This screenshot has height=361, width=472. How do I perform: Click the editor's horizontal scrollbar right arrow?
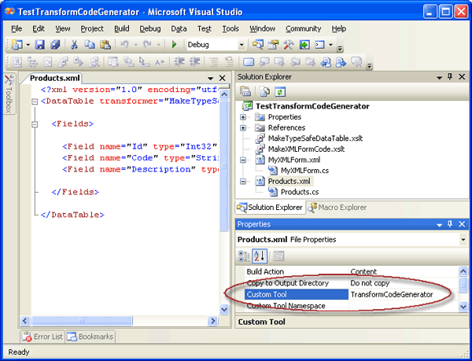point(211,321)
